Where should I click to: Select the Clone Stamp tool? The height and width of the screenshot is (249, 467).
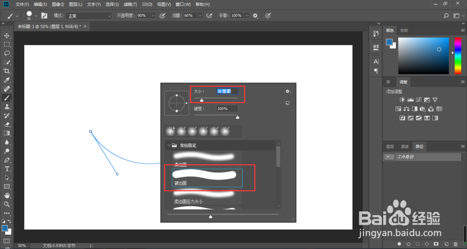click(7, 107)
